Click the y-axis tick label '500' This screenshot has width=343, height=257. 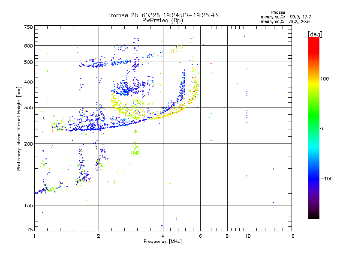point(28,62)
